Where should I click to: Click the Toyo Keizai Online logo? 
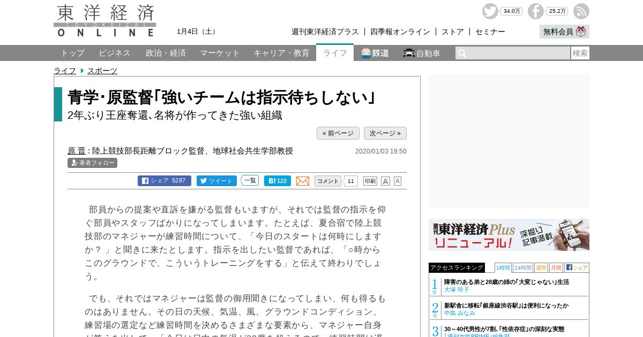click(x=105, y=21)
